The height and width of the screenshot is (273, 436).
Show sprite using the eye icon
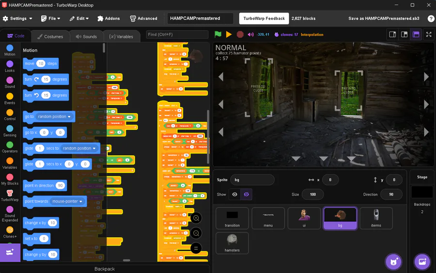(x=234, y=194)
